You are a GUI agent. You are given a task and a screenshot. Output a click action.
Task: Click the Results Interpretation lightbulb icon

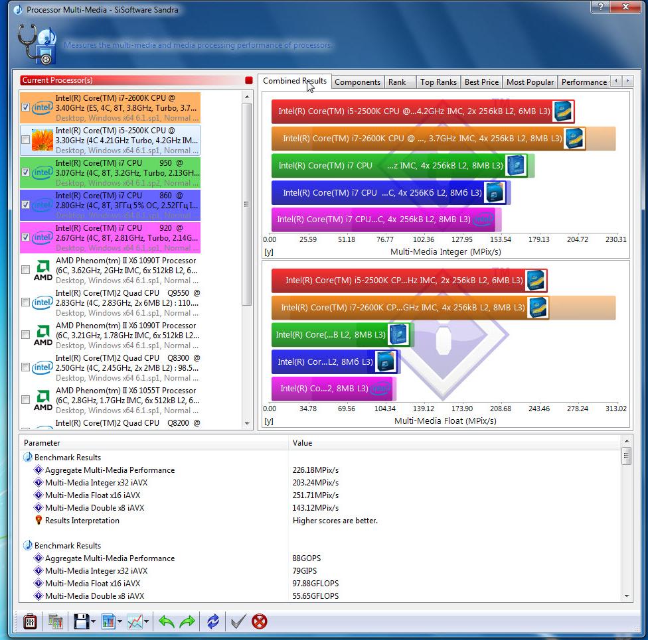pos(39,520)
